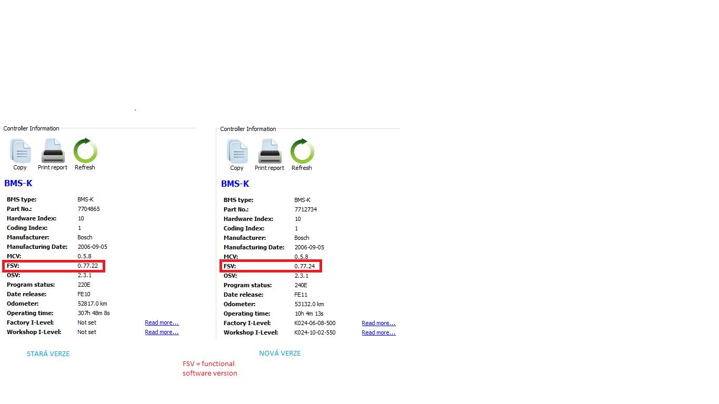Click the NOVÁ VERZE caption

(279, 353)
